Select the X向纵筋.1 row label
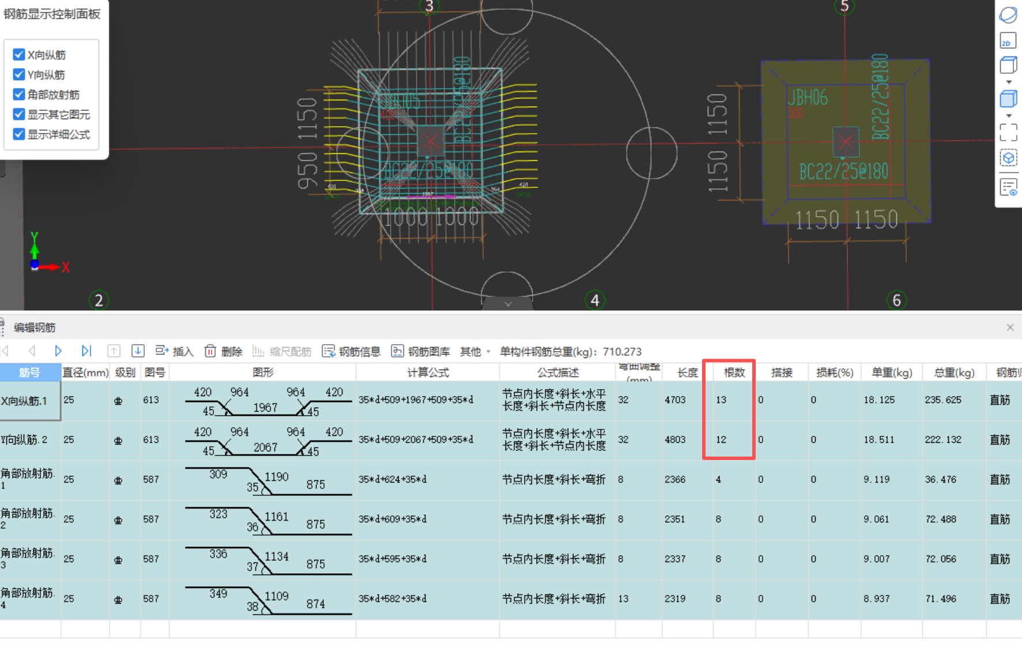 pos(30,401)
